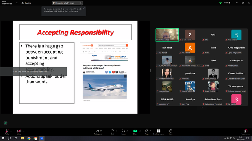Click Chelsea Fadilah participant tile
The image size is (252, 141).
[236, 74]
